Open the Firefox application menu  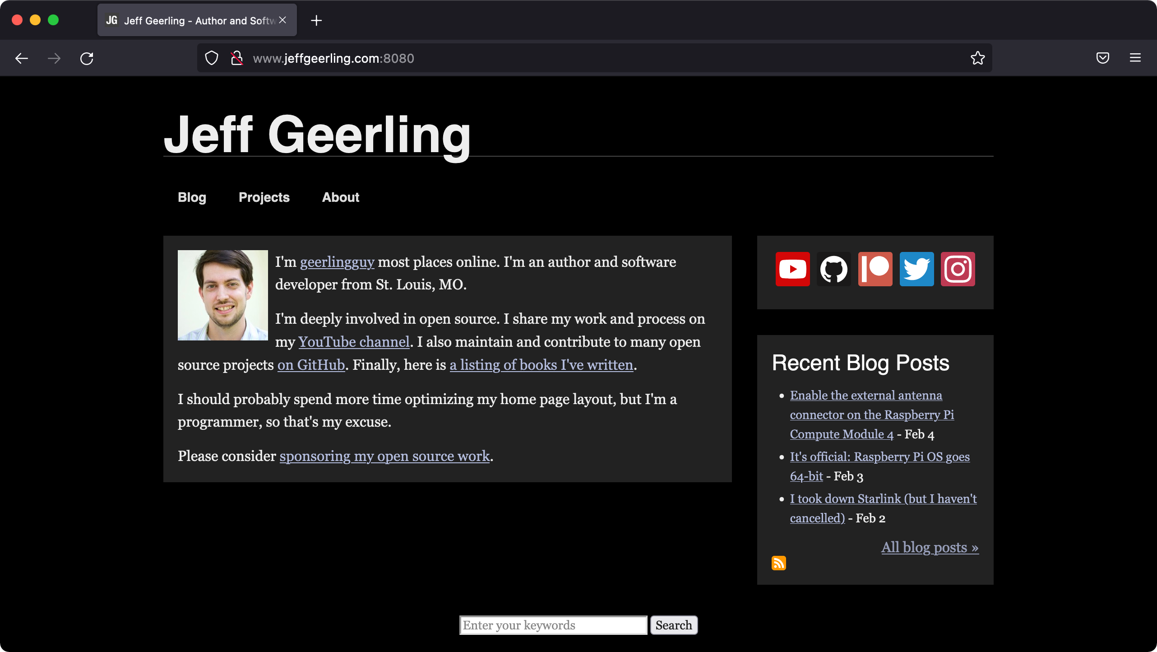1135,58
